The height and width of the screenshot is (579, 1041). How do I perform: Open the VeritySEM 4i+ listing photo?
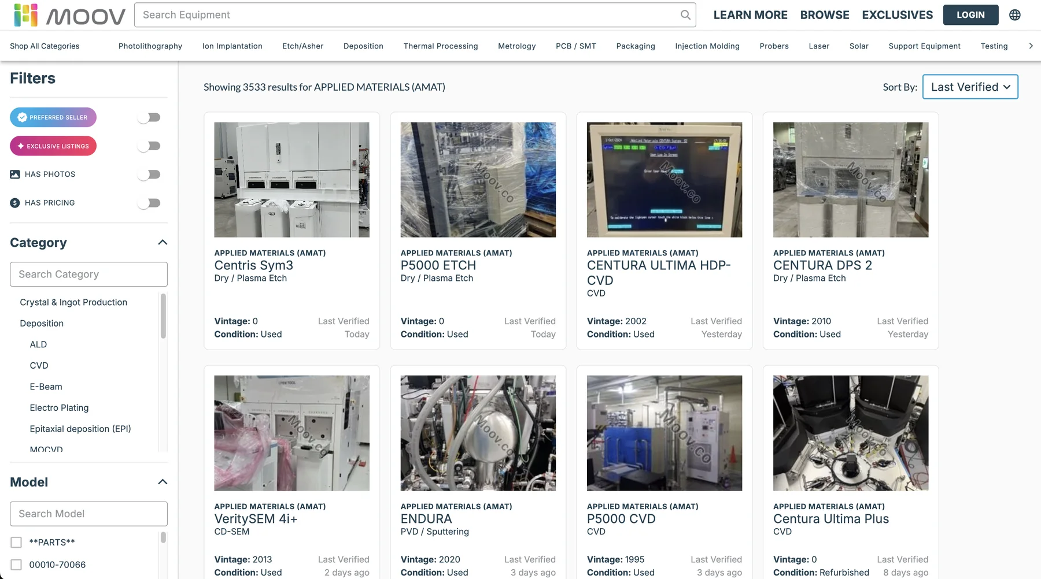pyautogui.click(x=291, y=433)
